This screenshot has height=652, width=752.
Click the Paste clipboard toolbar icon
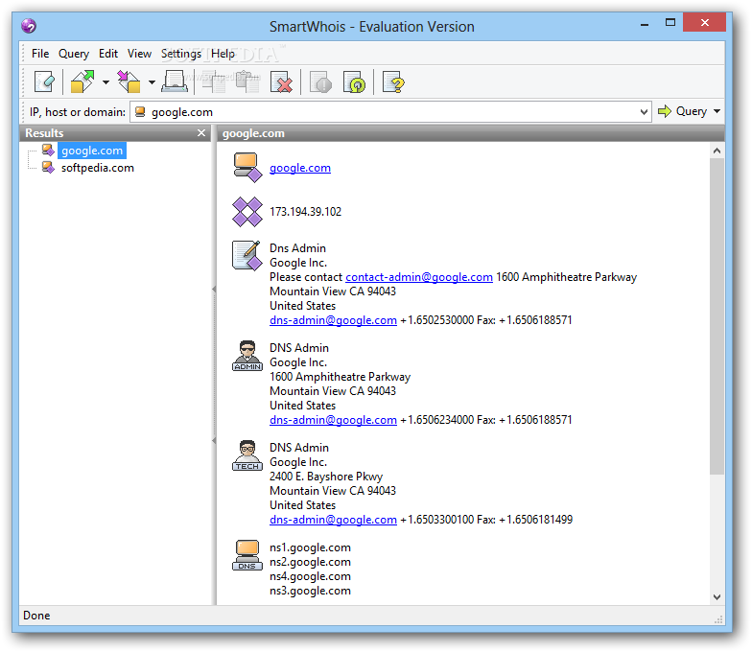(x=247, y=82)
